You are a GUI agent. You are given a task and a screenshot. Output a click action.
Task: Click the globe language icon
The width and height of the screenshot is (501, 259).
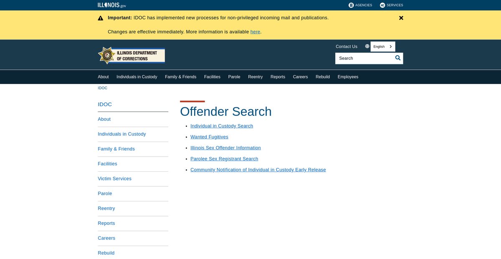point(367,46)
